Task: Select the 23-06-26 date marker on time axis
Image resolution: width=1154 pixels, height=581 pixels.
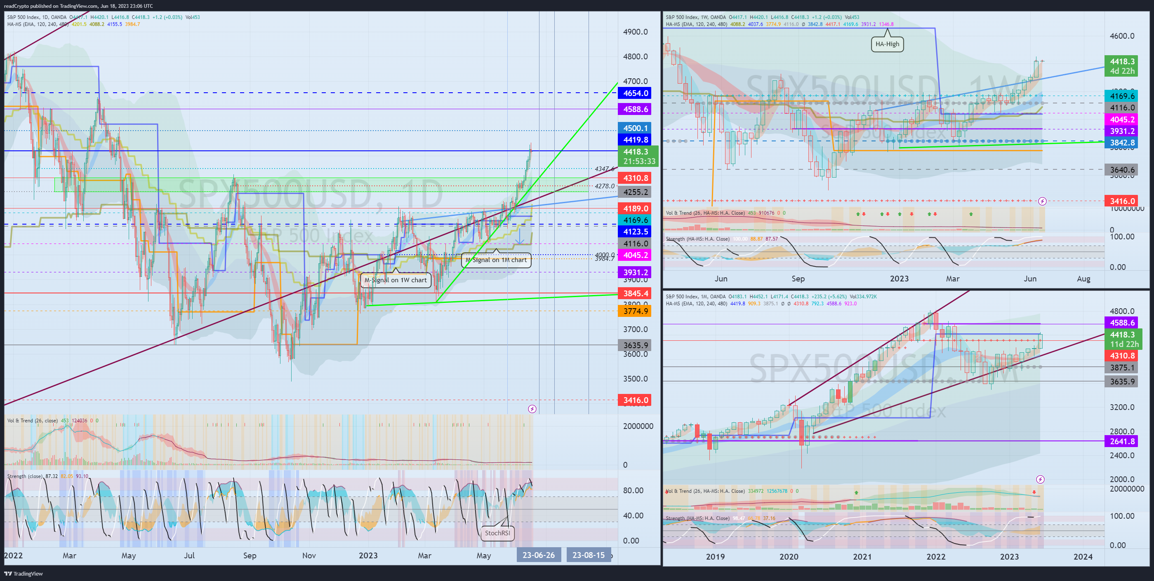Action: click(x=539, y=555)
